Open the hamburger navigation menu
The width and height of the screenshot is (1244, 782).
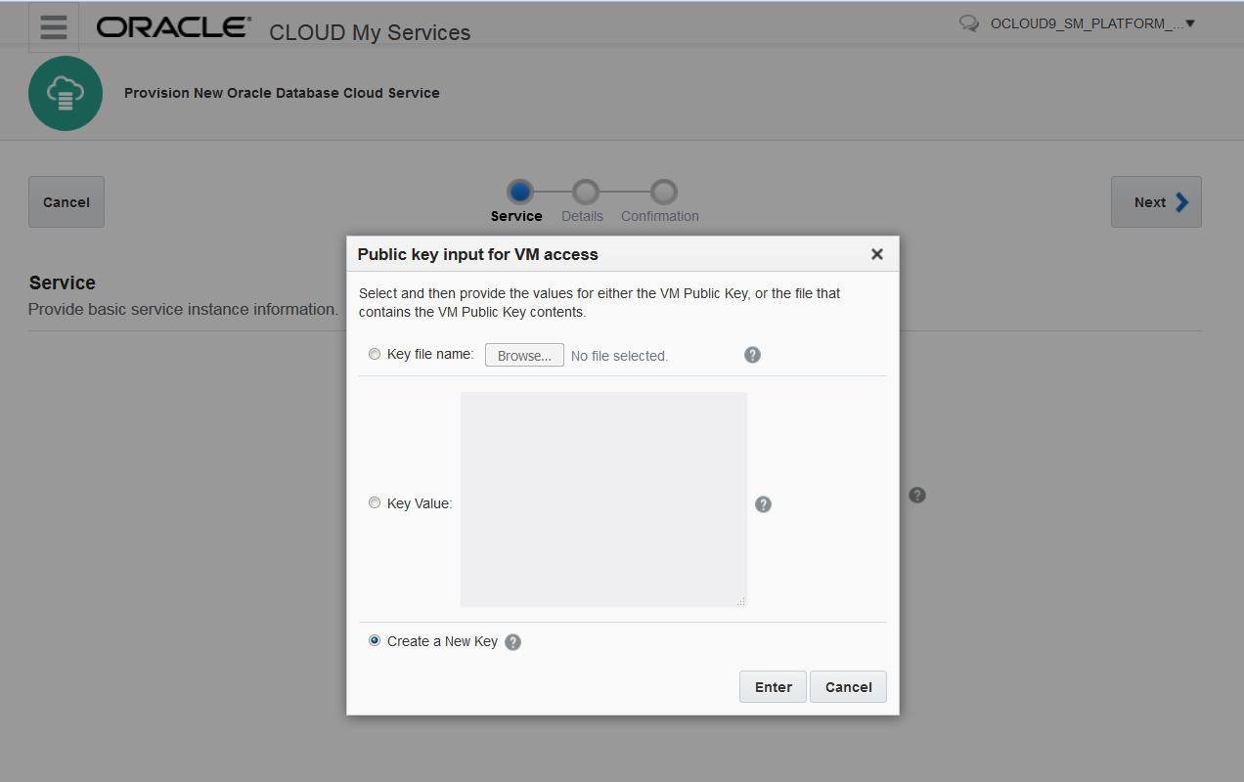tap(54, 27)
